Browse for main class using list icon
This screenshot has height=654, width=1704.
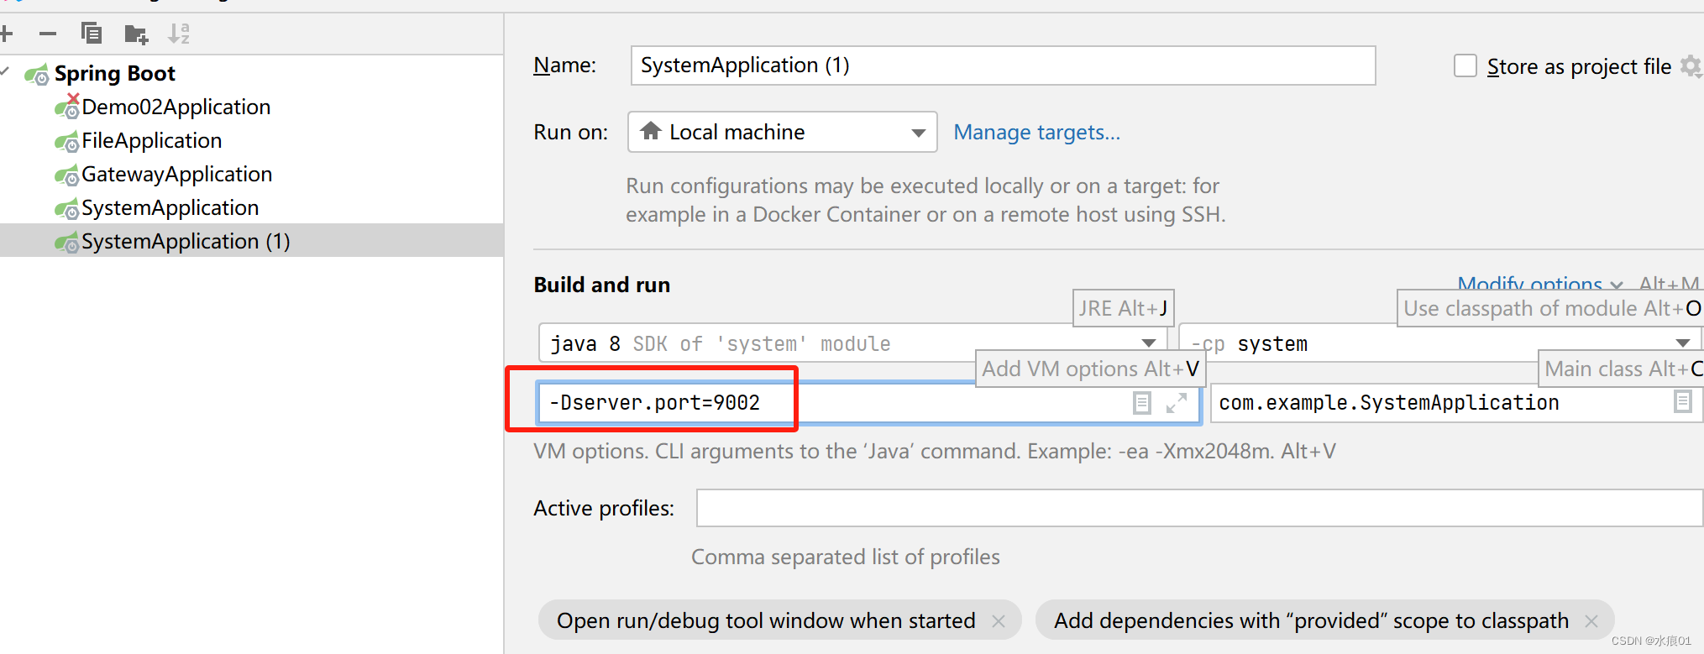(1683, 402)
